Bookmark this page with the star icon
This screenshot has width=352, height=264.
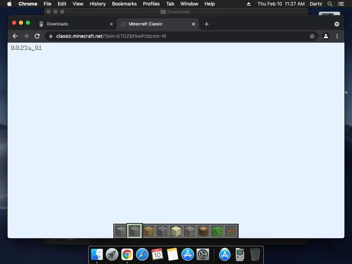click(312, 36)
